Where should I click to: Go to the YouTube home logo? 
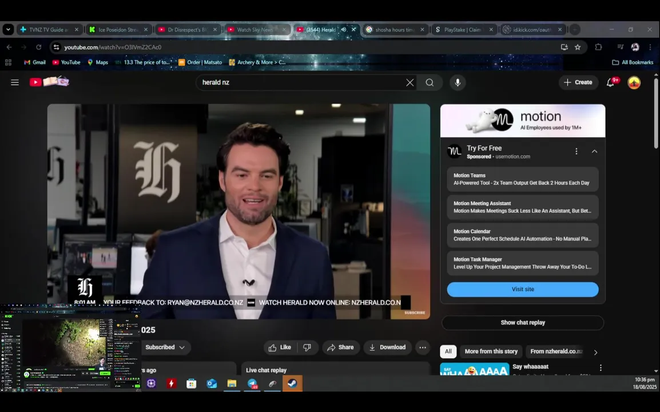click(x=49, y=81)
